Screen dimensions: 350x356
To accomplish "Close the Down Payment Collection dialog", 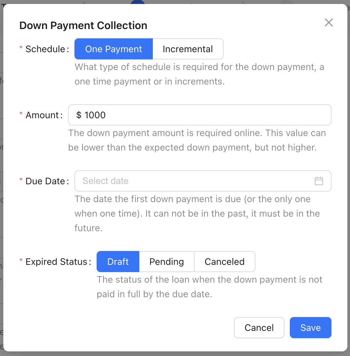I will 328,22.
